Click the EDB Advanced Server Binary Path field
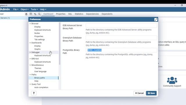 121,25
